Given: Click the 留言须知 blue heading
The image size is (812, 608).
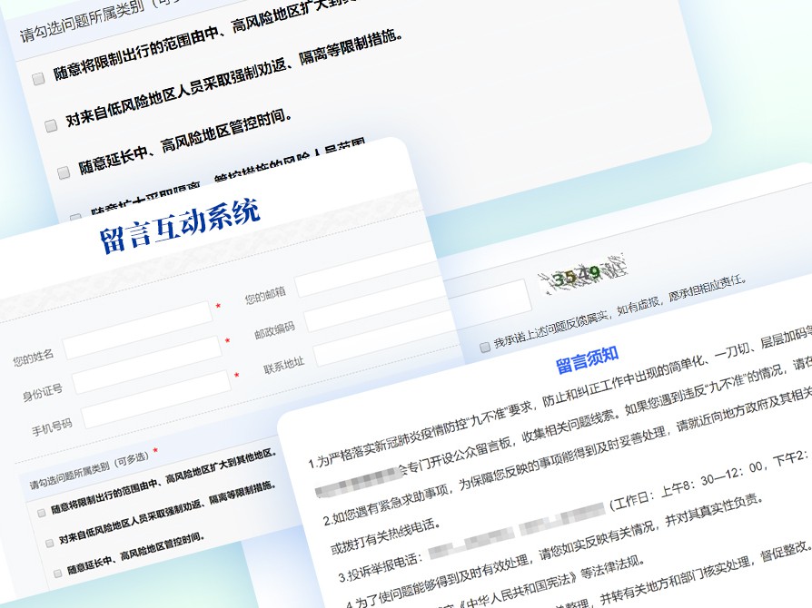Looking at the screenshot, I should [x=588, y=360].
